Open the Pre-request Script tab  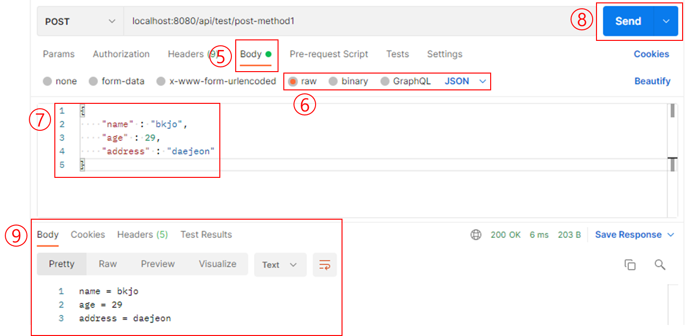coord(329,54)
